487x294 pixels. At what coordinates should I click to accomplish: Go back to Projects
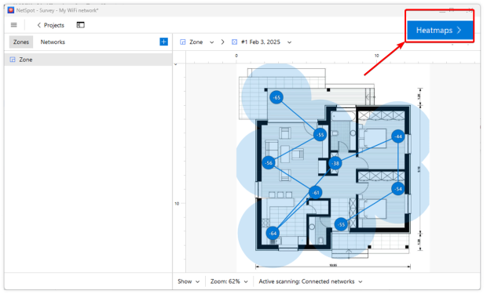tap(50, 25)
